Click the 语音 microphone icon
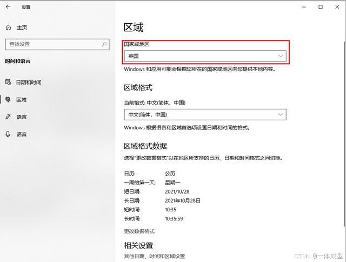 tap(8, 134)
